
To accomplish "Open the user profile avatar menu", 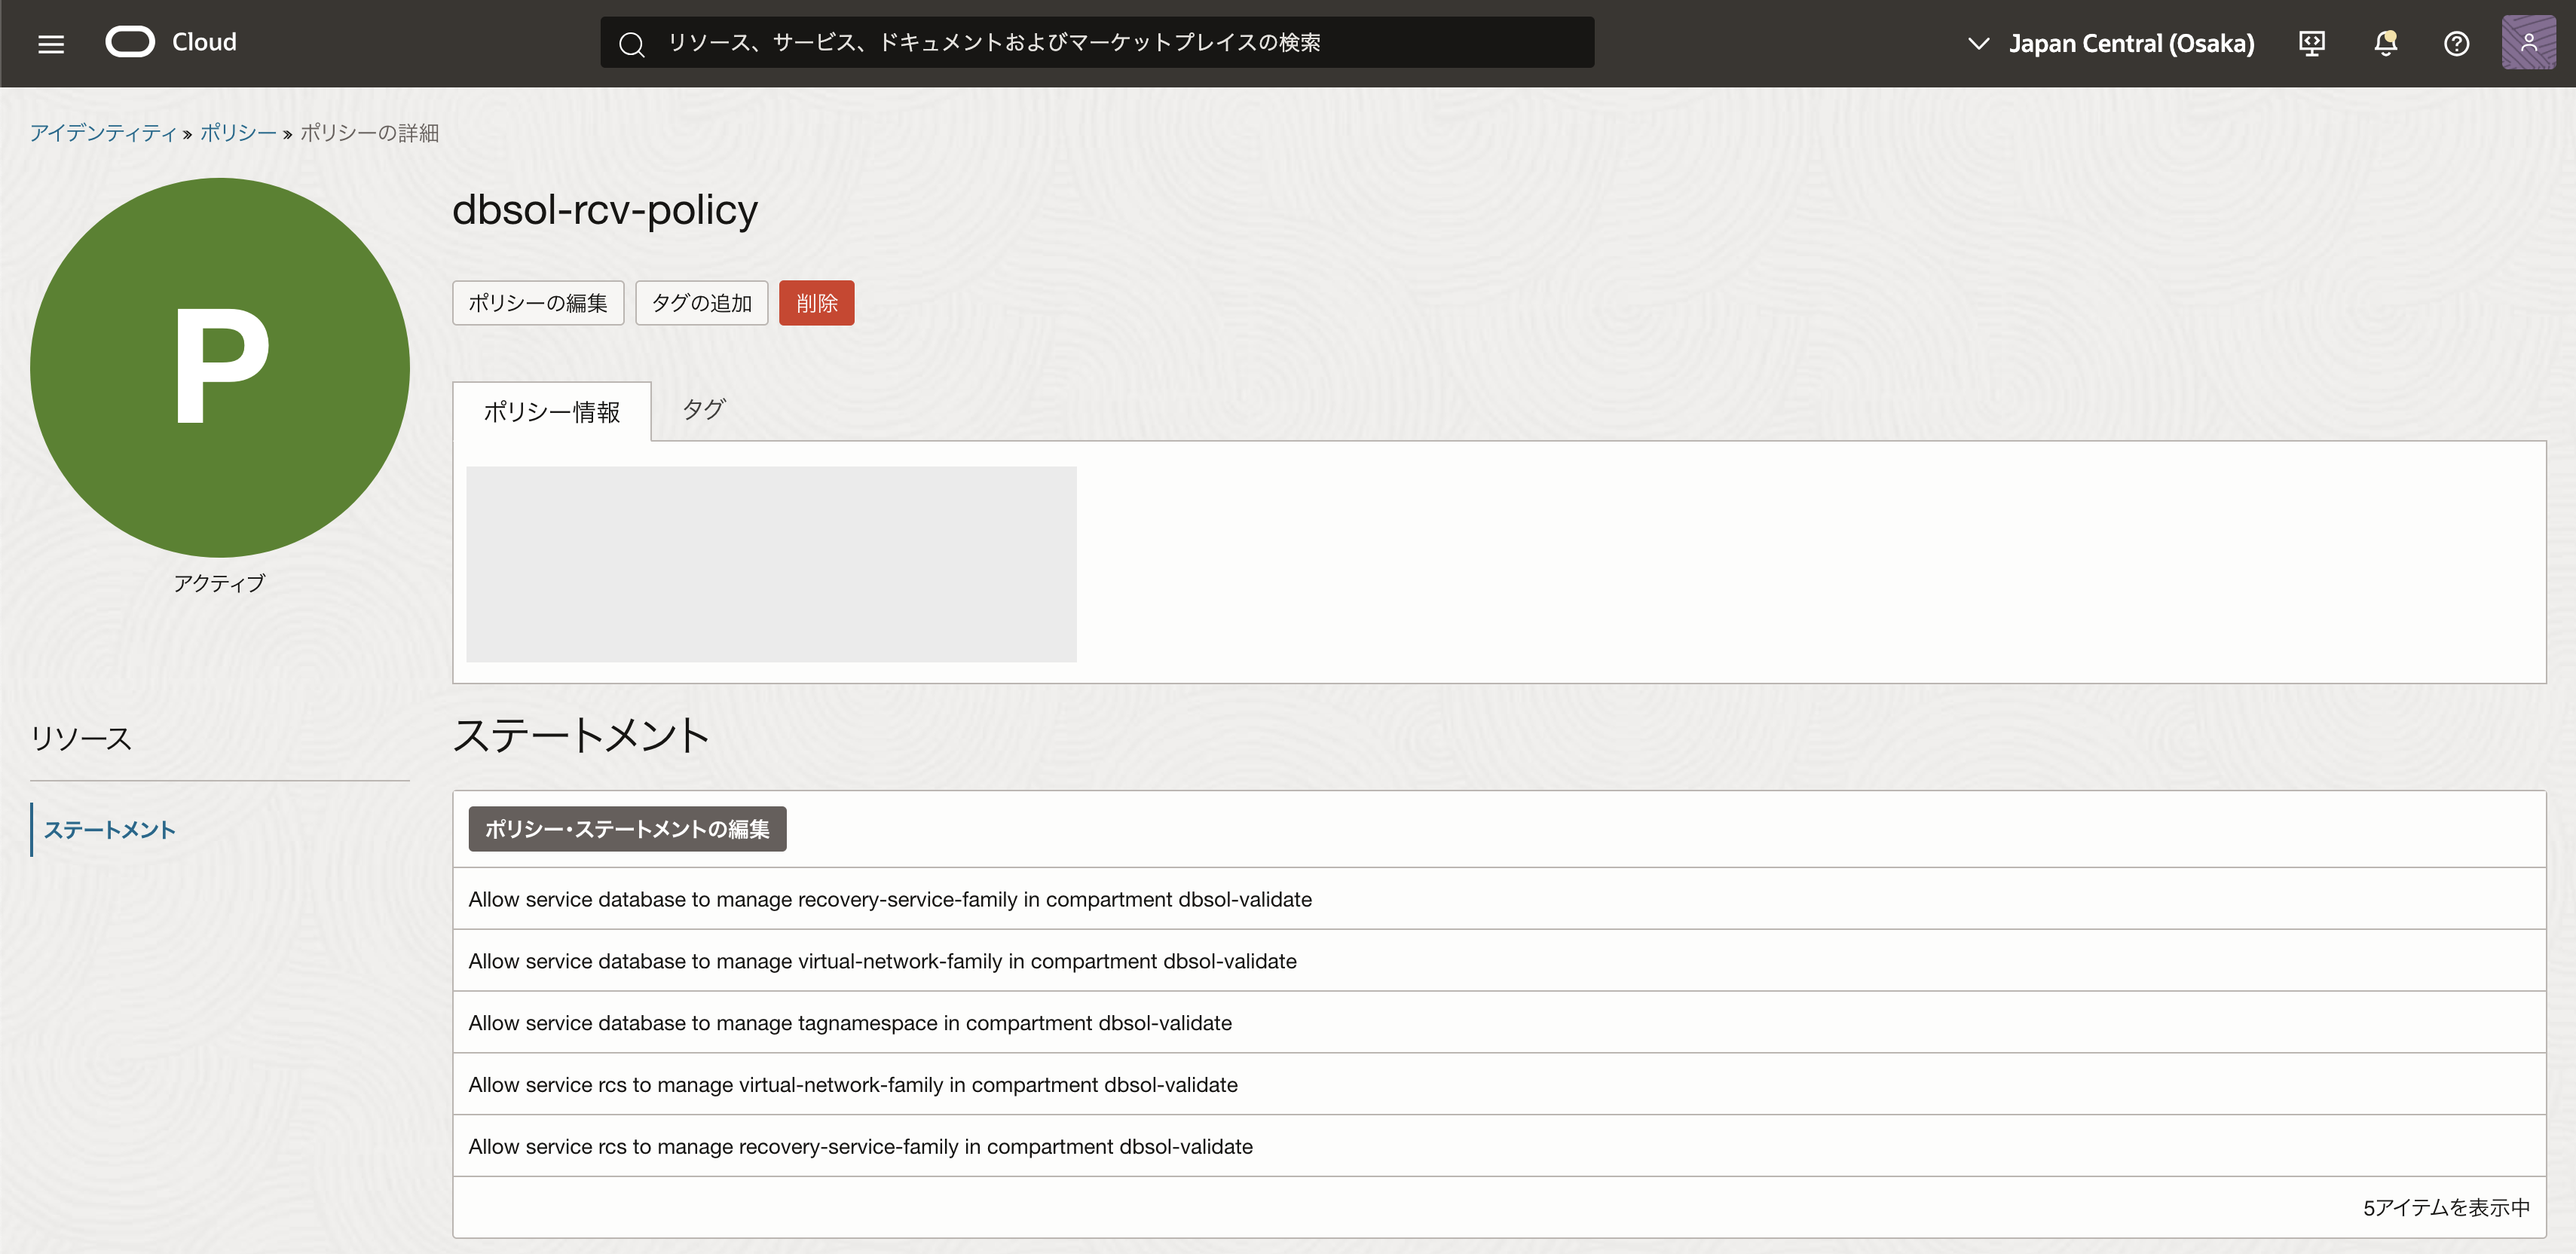I will coord(2528,43).
